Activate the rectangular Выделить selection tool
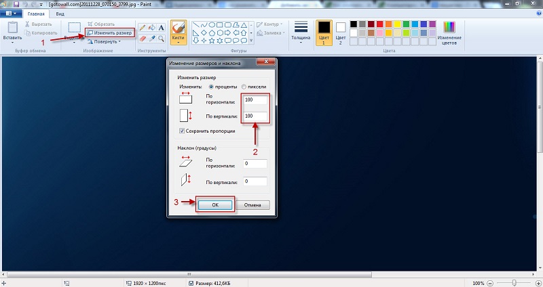This screenshot has height=287, width=543. pyautogui.click(x=74, y=28)
